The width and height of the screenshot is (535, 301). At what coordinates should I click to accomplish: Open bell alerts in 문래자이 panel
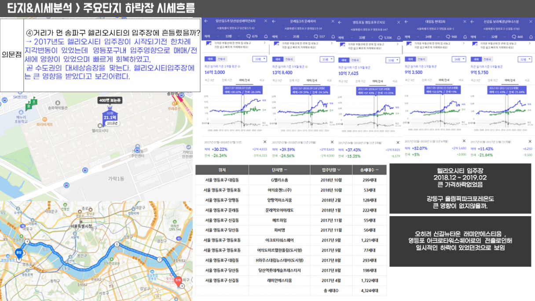(332, 37)
